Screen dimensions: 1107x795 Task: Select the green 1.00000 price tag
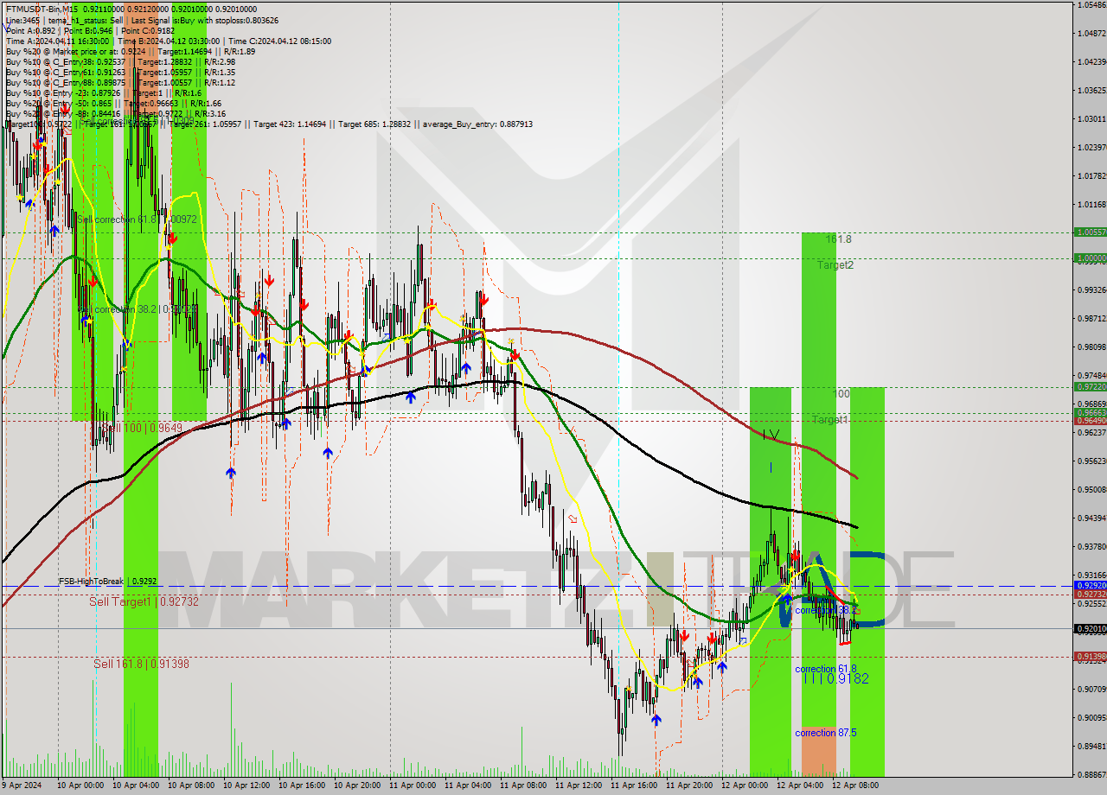(1090, 258)
